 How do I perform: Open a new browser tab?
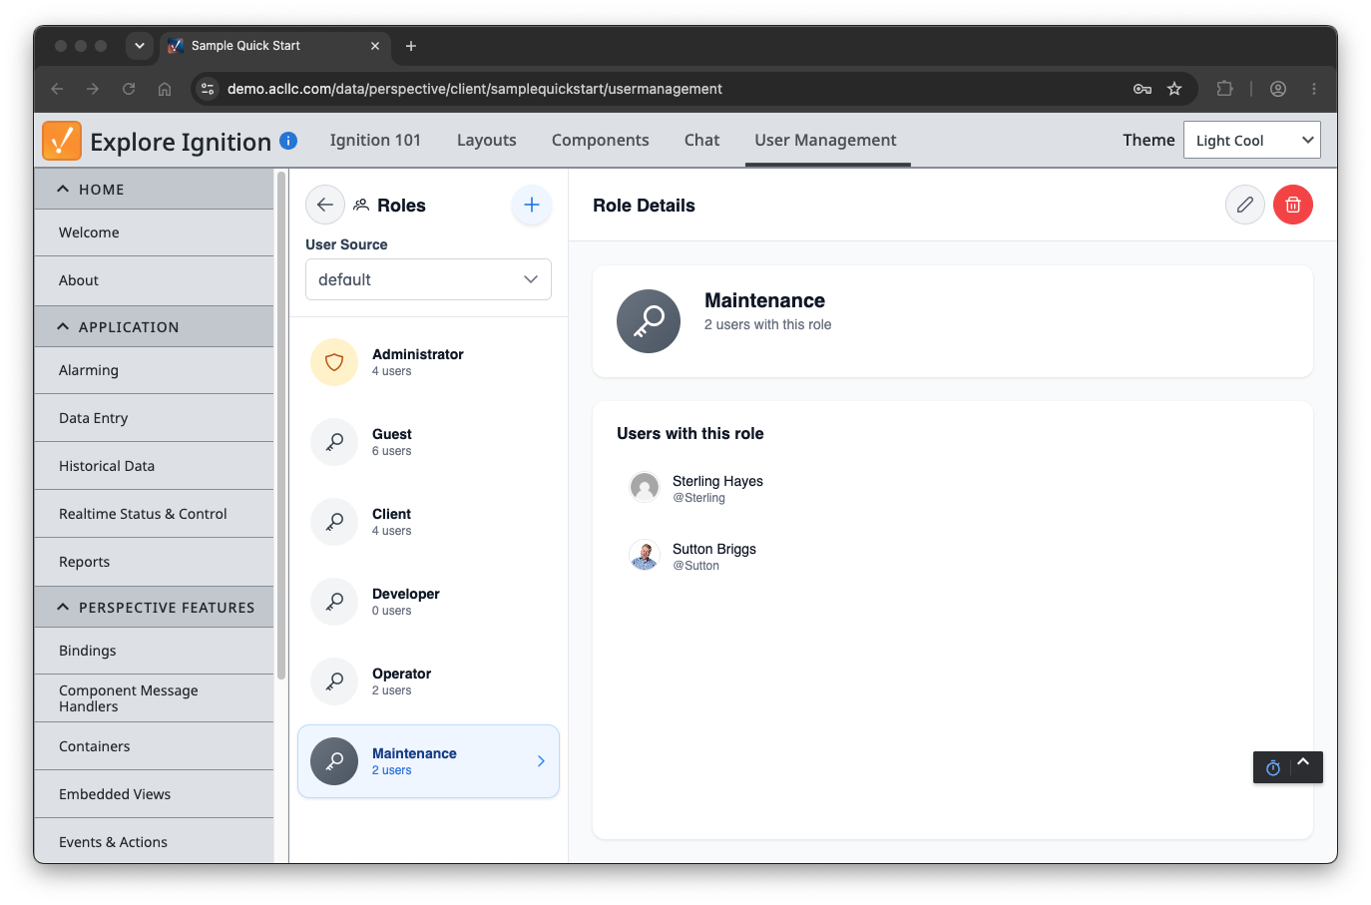tap(411, 46)
